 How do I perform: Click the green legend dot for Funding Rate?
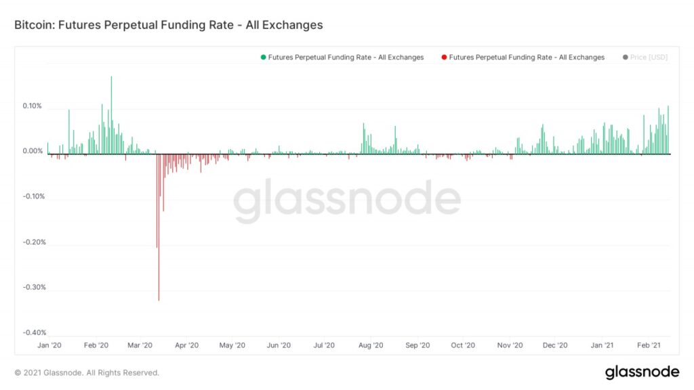[263, 58]
